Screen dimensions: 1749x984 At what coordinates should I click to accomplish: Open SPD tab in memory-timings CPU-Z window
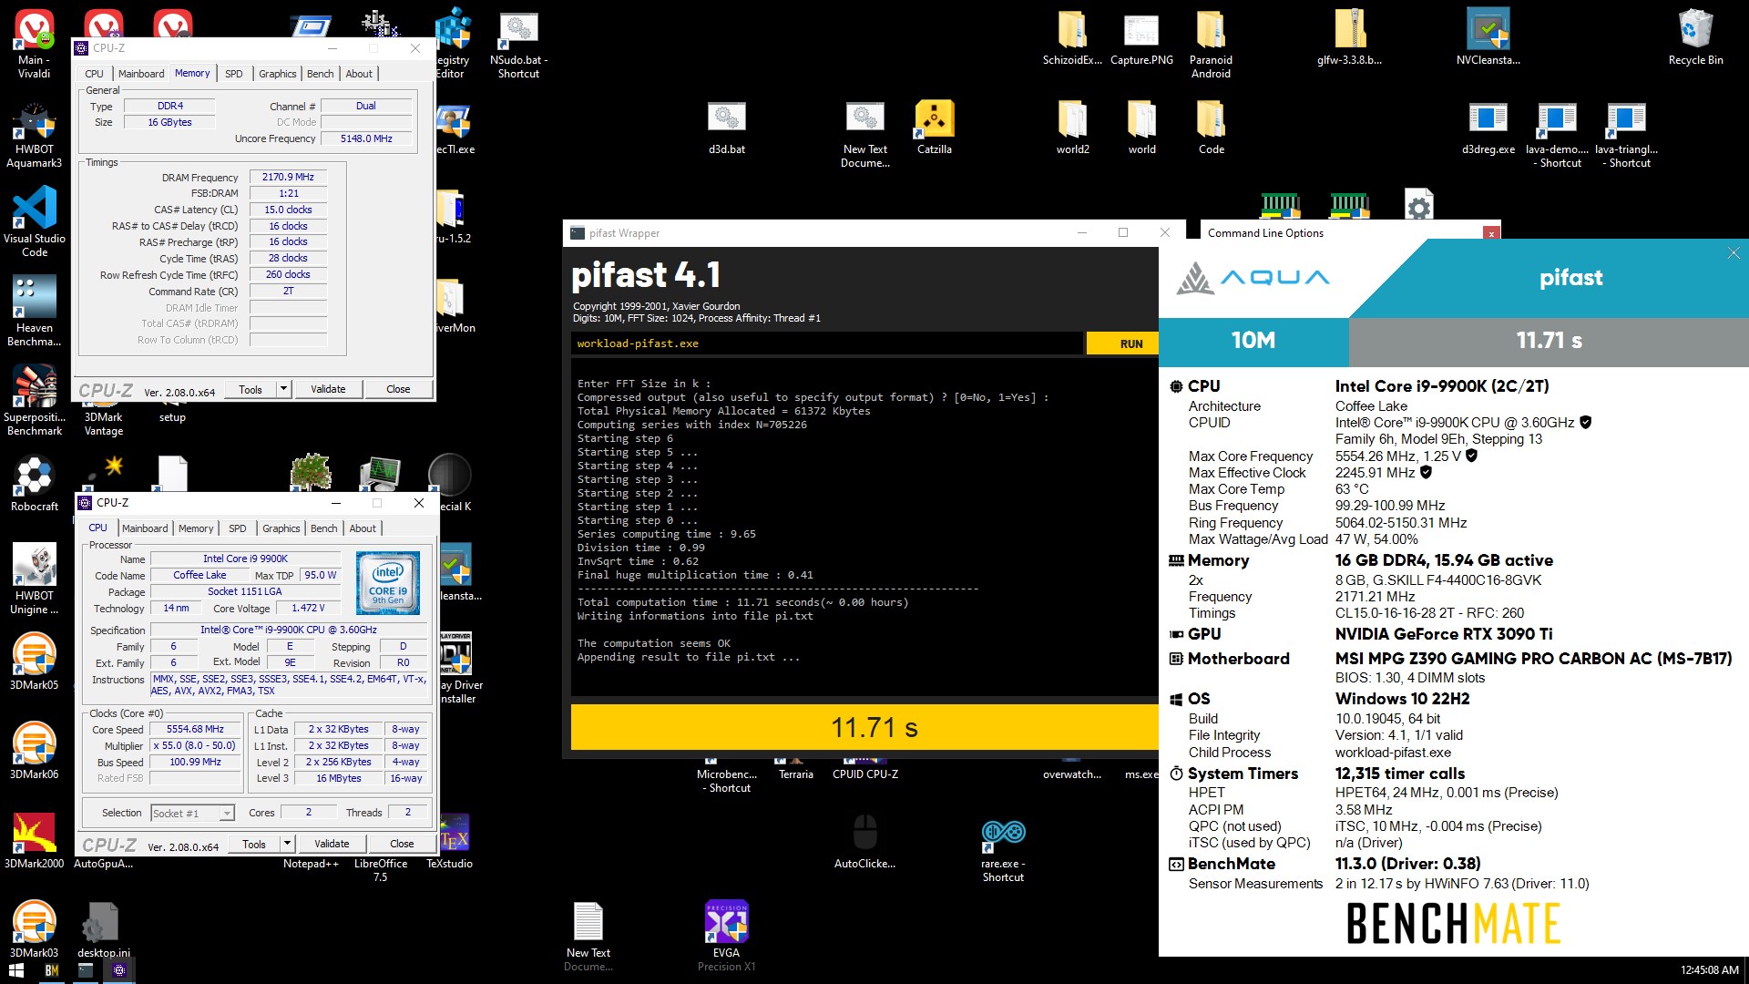coord(234,74)
